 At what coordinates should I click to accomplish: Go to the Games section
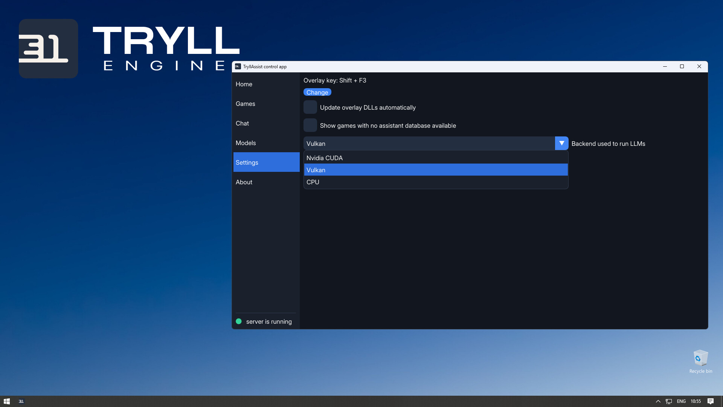coord(266,104)
